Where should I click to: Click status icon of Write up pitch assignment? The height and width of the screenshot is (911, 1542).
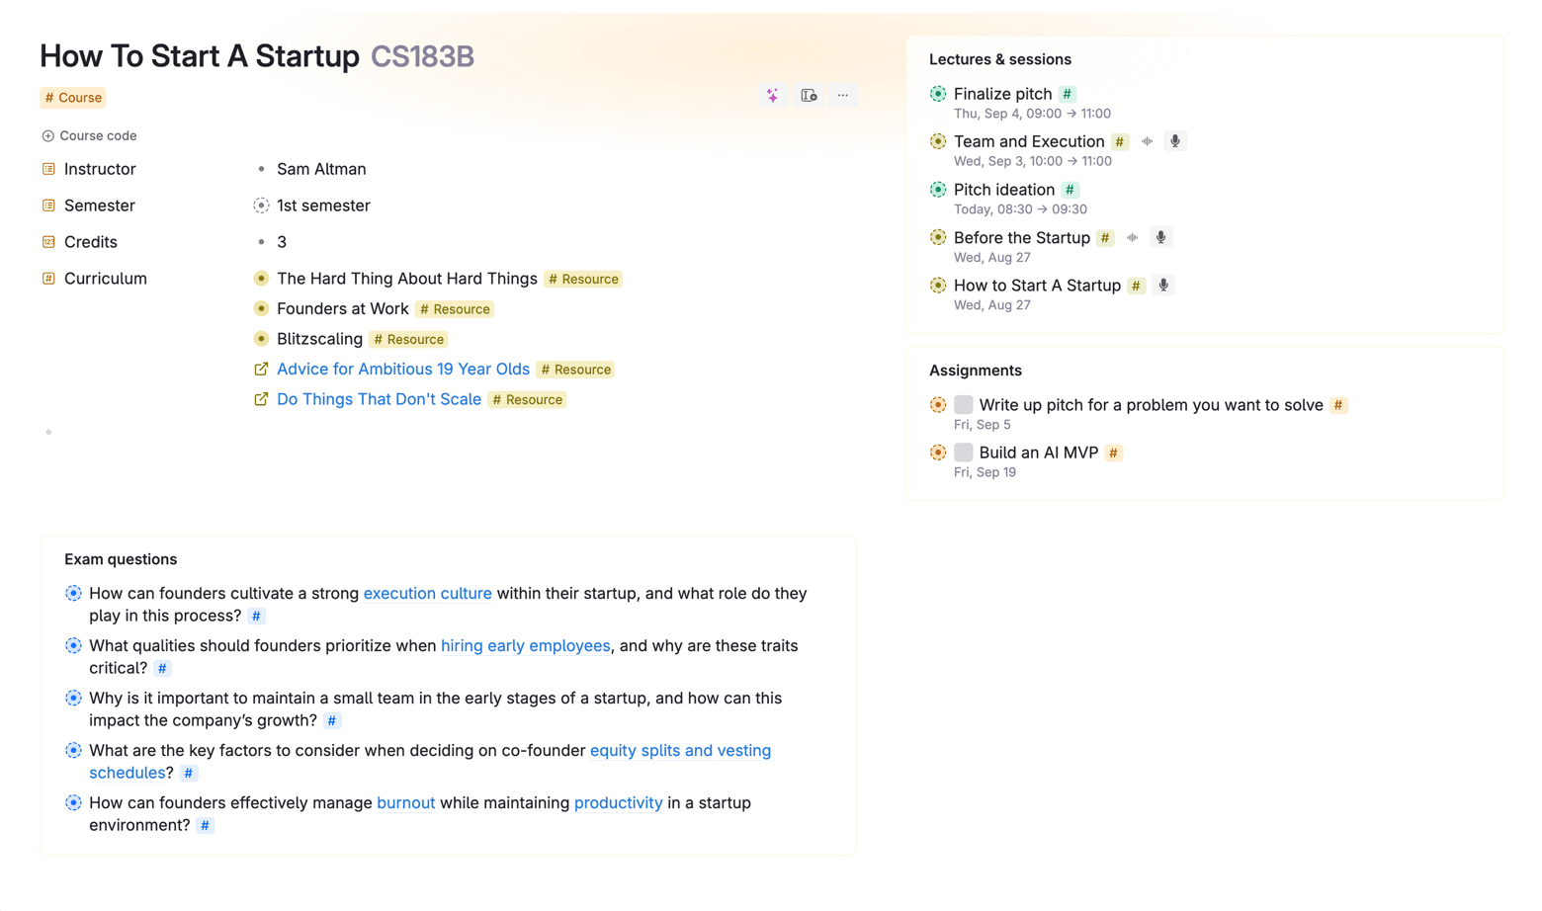pyautogui.click(x=938, y=405)
